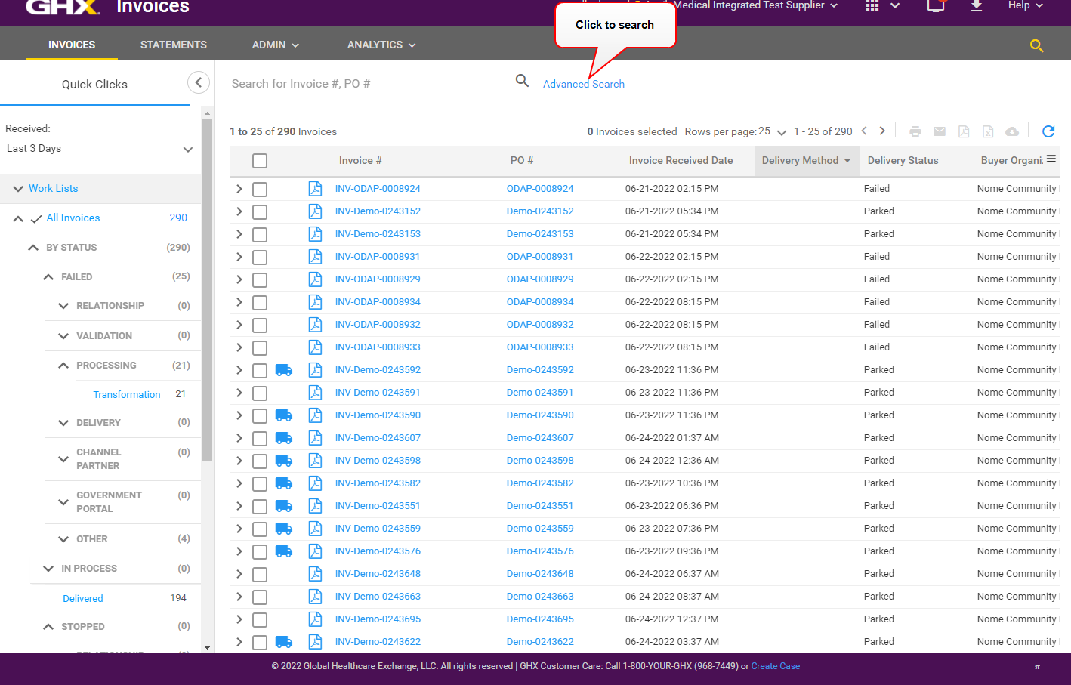Click the print icon in the table toolbar
The image size is (1071, 685).
coord(915,131)
